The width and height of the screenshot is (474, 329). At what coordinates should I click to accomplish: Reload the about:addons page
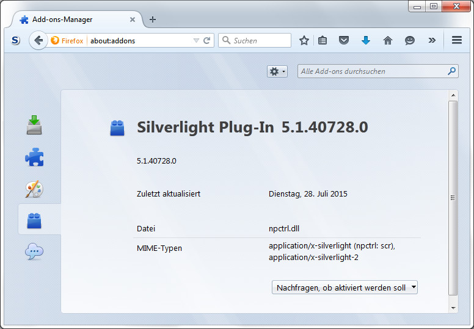click(207, 40)
